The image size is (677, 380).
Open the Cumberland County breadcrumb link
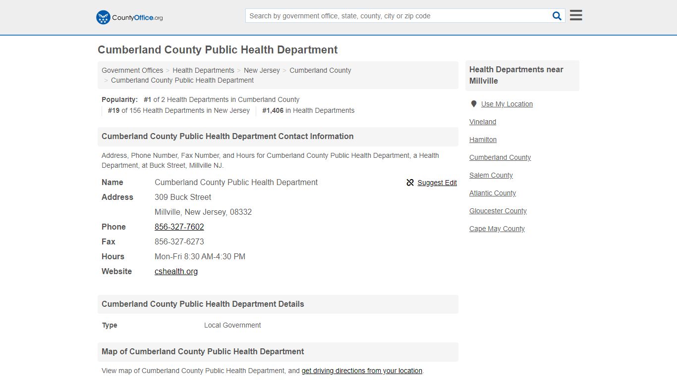[320, 70]
